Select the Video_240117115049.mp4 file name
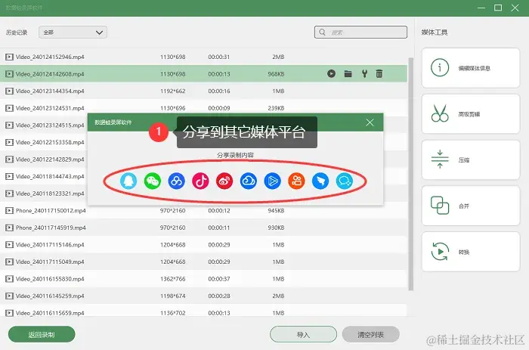This screenshot has width=529, height=350. point(50,262)
